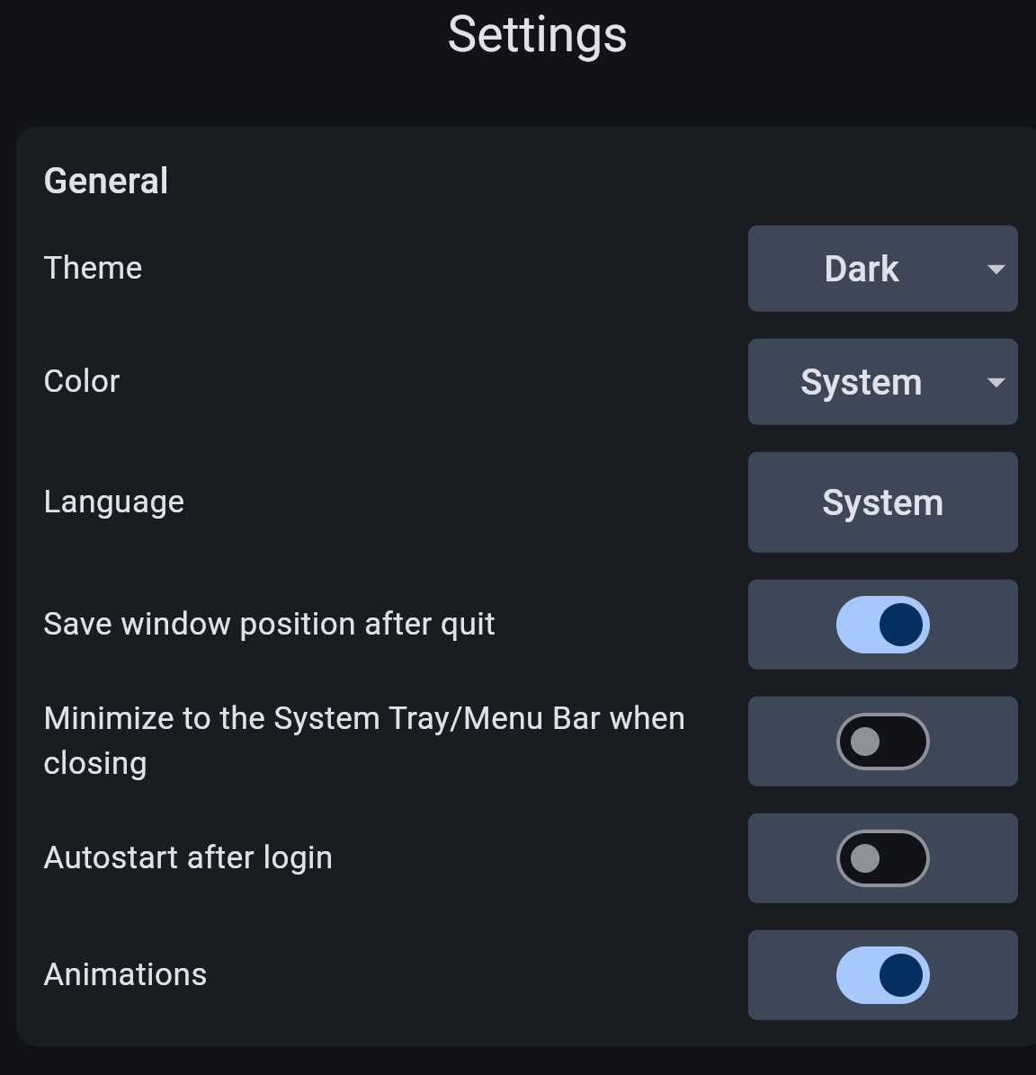Image resolution: width=1036 pixels, height=1075 pixels.
Task: Click the Color setting label
Action: [82, 381]
